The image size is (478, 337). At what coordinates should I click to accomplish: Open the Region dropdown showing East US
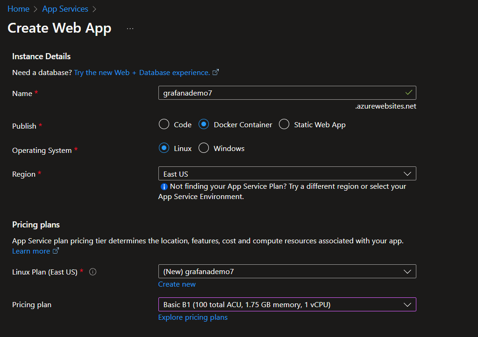click(x=287, y=174)
